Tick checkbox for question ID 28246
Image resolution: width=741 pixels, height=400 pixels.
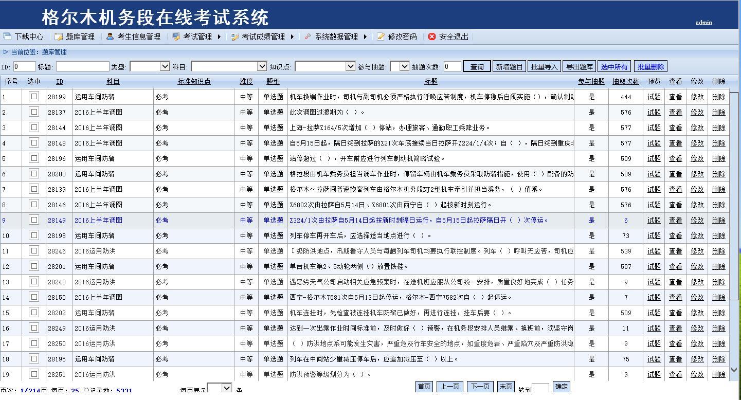[34, 250]
